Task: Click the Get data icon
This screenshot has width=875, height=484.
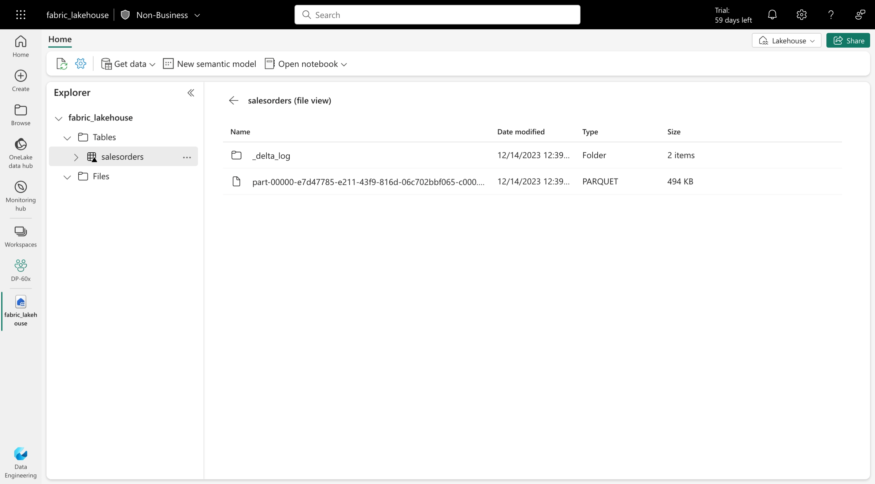Action: [106, 64]
